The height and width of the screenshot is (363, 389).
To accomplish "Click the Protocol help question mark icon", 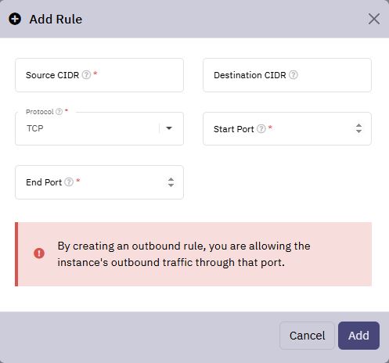I will tap(59, 112).
